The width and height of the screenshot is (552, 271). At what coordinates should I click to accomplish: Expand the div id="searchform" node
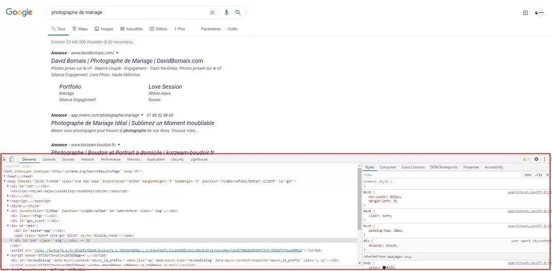[x=8, y=211]
